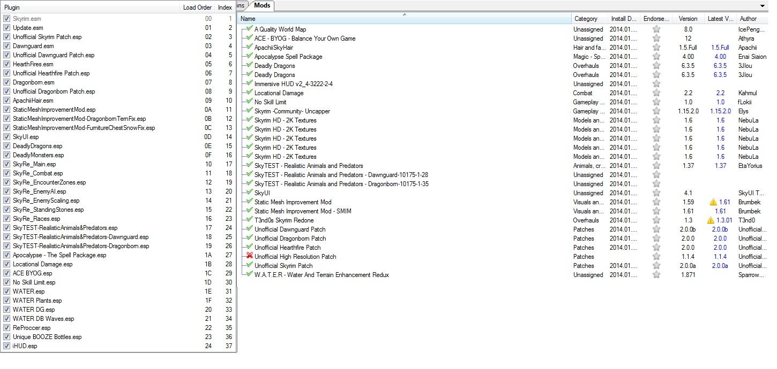Uncheck the Update.esm plugin checkbox

coord(6,28)
